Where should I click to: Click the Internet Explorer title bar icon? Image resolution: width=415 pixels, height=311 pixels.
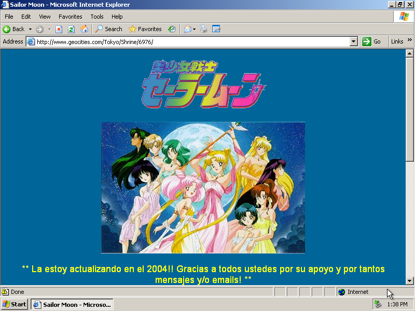pyautogui.click(x=5, y=5)
